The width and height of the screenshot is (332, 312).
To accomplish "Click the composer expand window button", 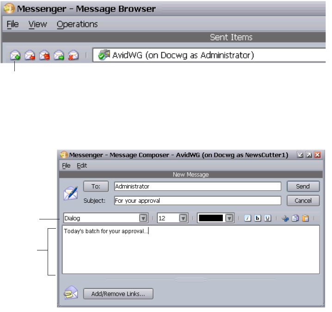I will pyautogui.click(x=309, y=155).
